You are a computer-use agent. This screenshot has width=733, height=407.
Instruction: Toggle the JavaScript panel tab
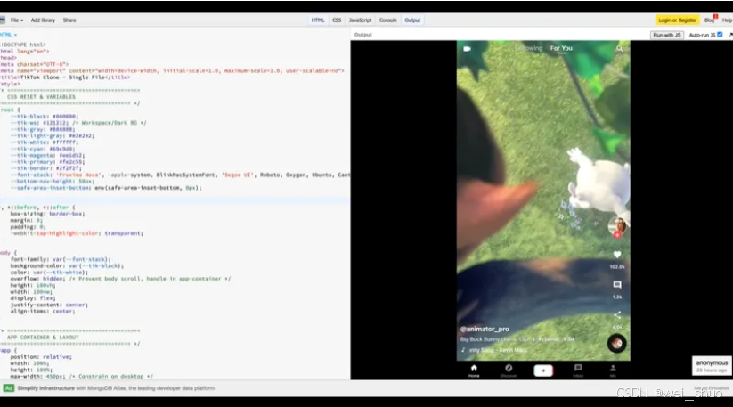(x=360, y=20)
